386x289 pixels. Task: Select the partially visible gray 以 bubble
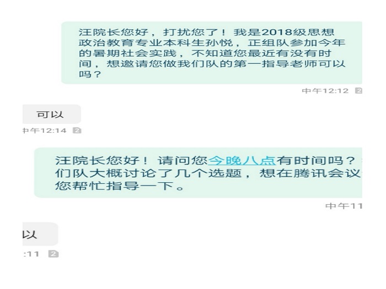point(40,234)
